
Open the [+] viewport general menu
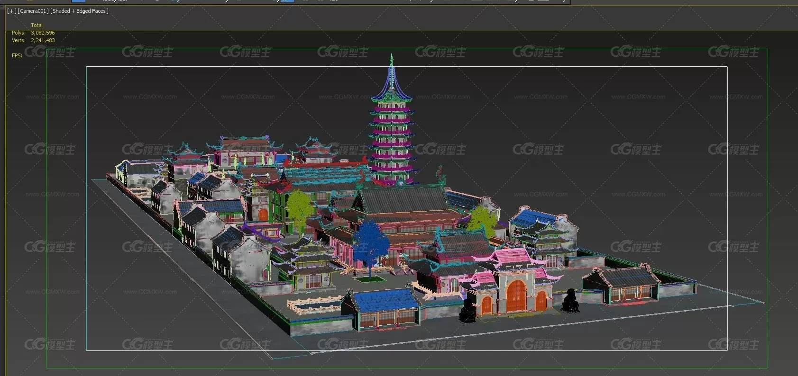coord(11,11)
